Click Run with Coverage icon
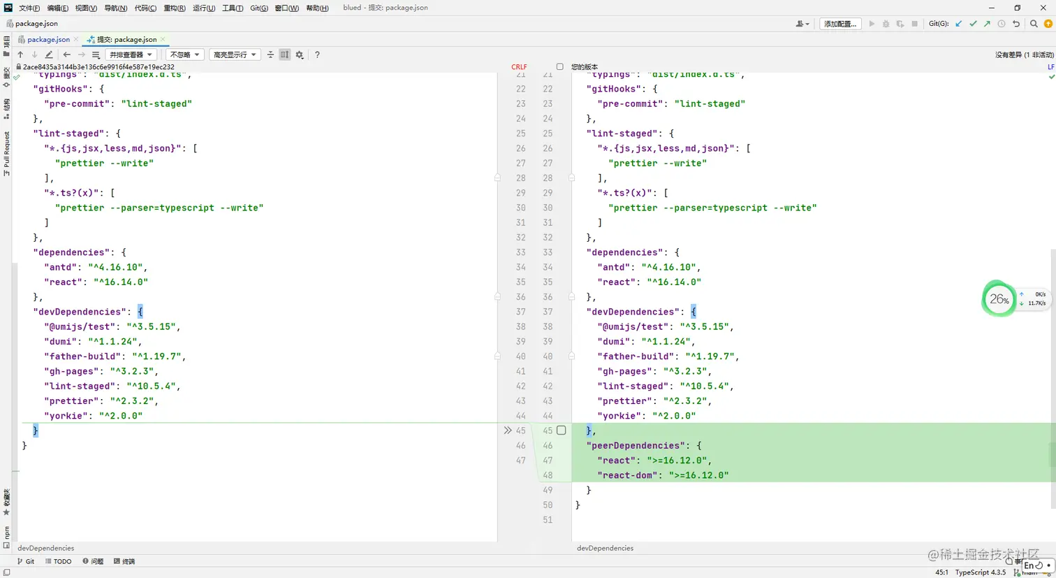1056x578 pixels. (900, 24)
